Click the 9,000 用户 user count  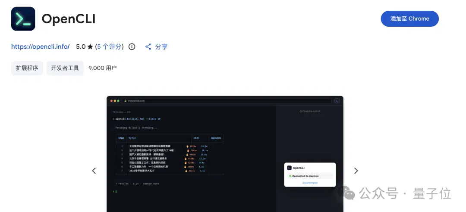click(103, 68)
